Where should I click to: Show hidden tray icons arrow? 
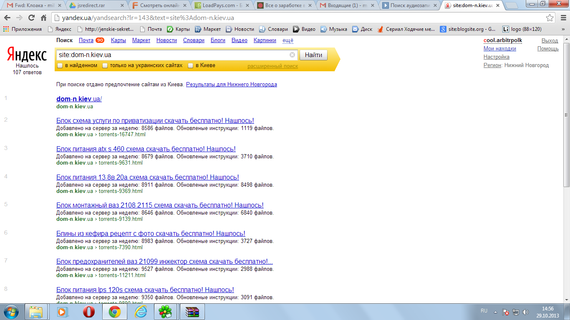(495, 312)
